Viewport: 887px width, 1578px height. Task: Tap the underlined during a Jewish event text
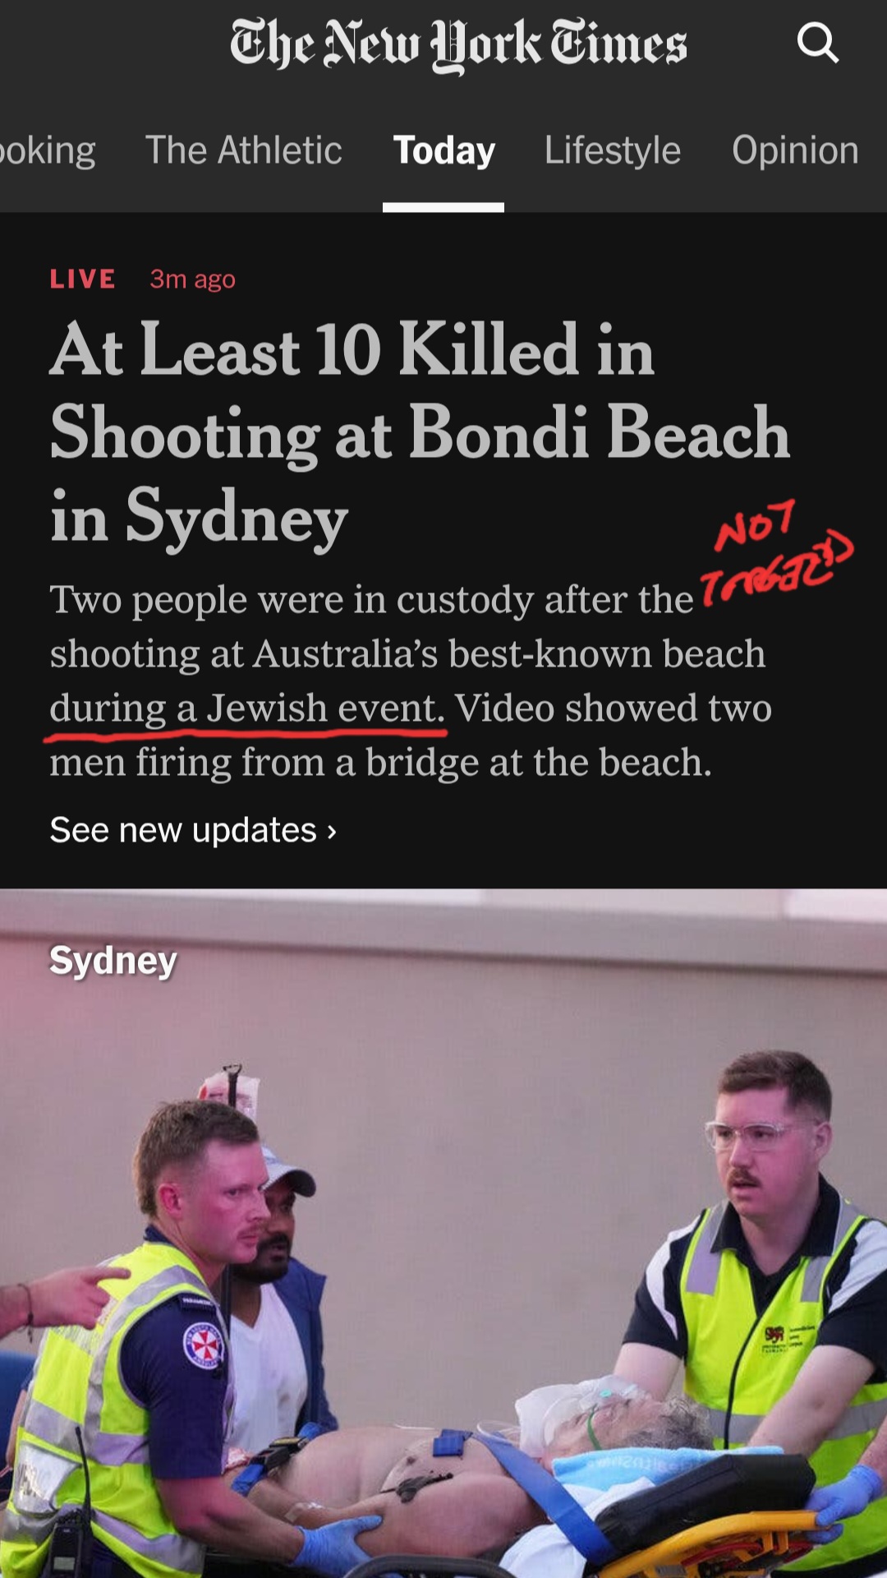(x=246, y=708)
